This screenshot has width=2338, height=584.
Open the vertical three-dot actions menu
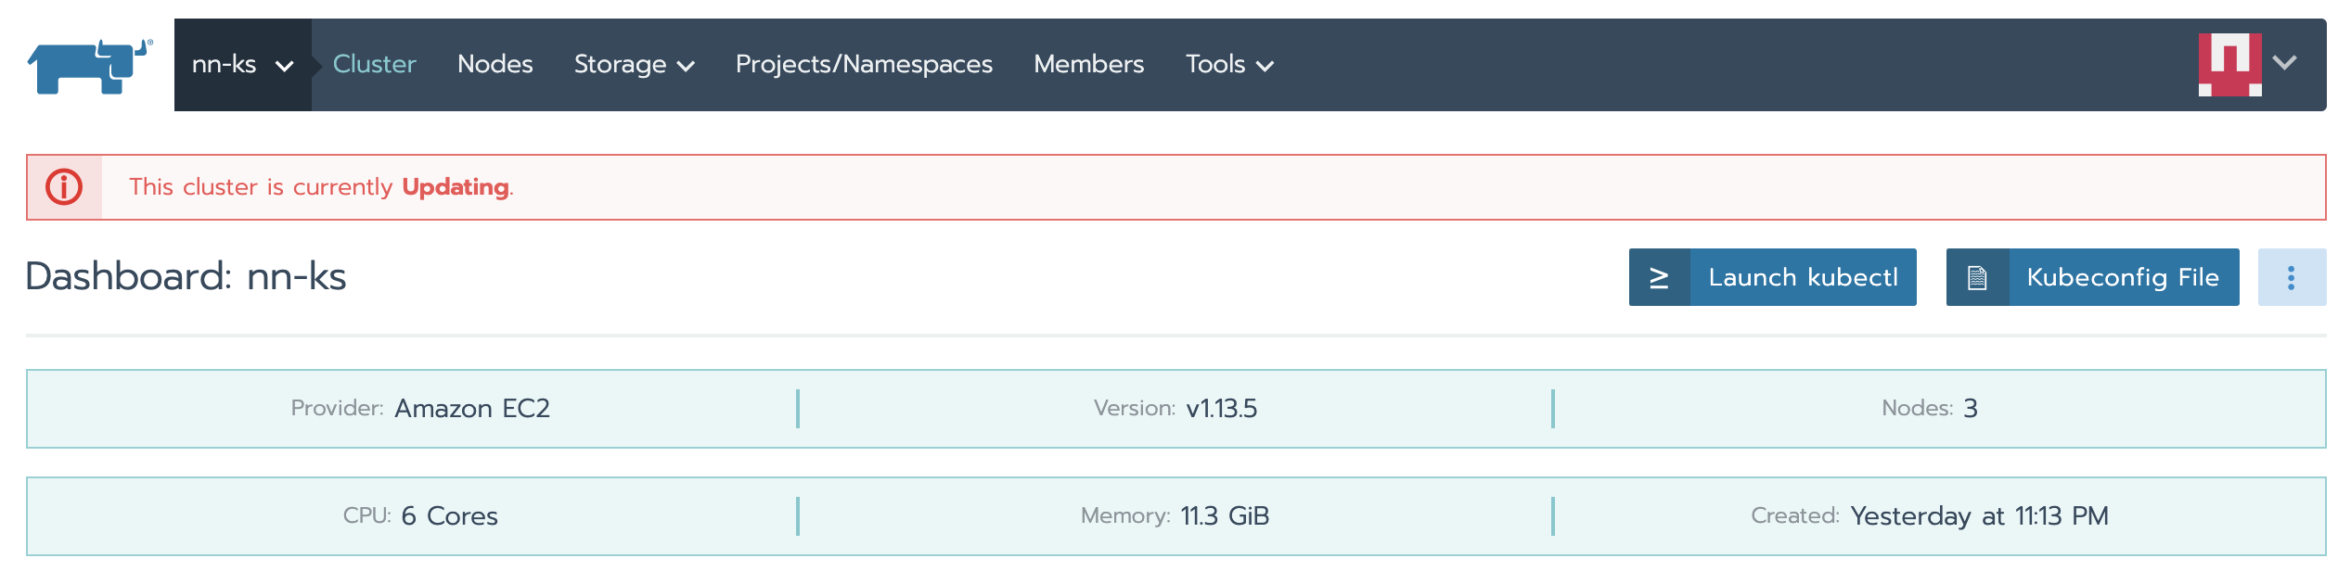tap(2291, 277)
